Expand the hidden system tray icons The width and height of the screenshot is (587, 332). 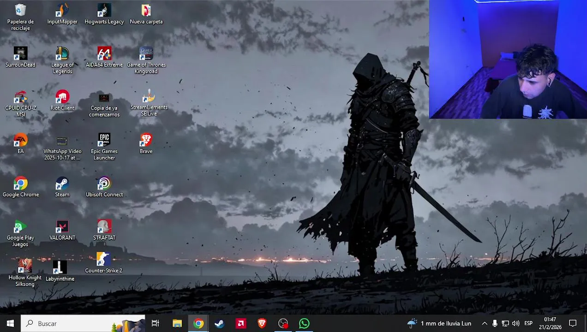[x=485, y=324]
